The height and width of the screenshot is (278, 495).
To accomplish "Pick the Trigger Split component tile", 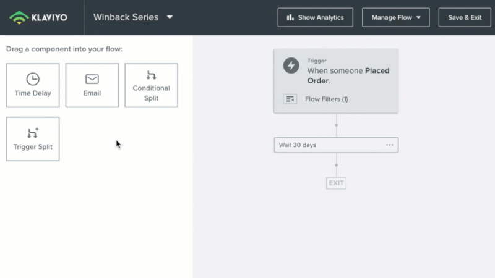I will 33,139.
